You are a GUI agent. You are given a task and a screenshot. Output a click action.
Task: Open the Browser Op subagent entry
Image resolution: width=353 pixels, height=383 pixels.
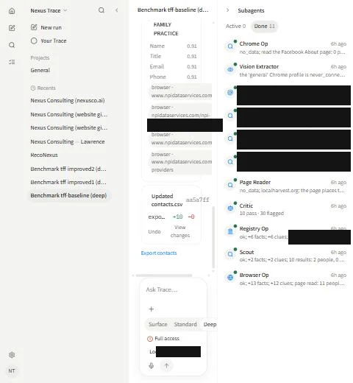(286, 278)
